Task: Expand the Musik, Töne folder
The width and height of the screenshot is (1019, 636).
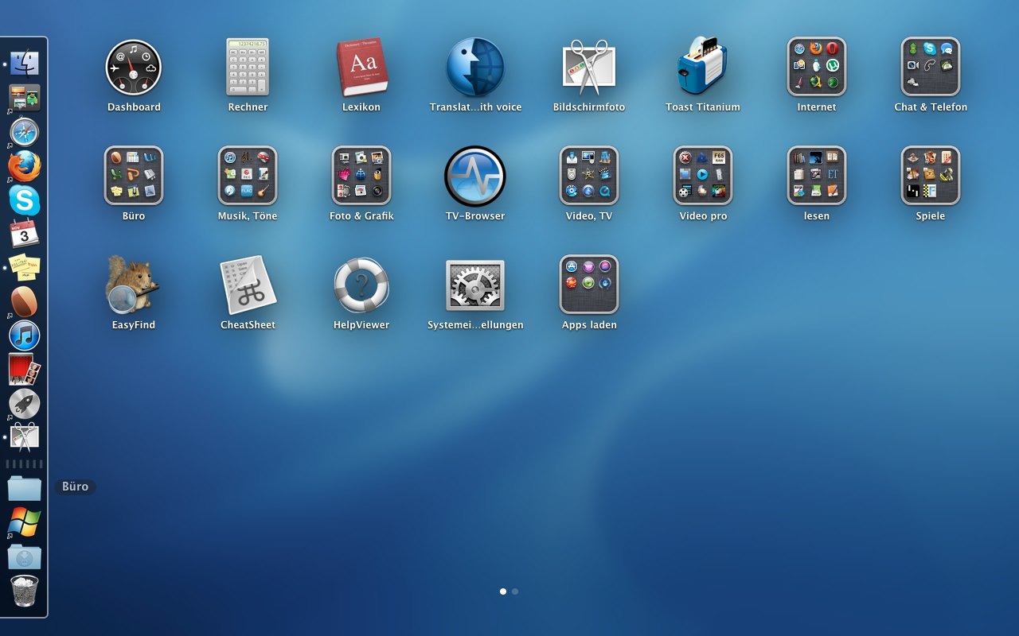Action: coord(248,176)
